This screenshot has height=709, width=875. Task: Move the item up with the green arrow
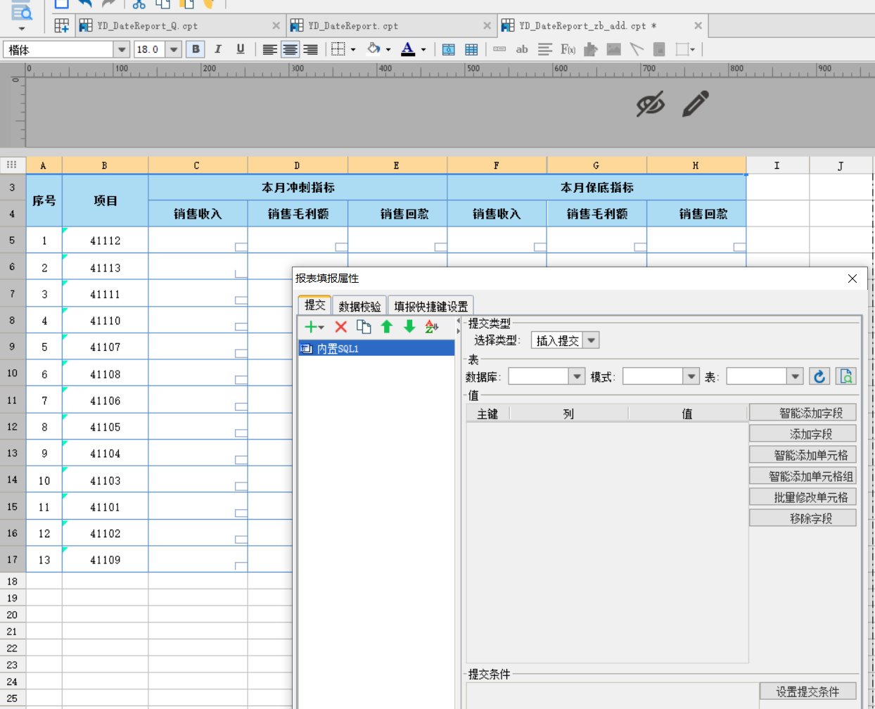[x=387, y=327]
